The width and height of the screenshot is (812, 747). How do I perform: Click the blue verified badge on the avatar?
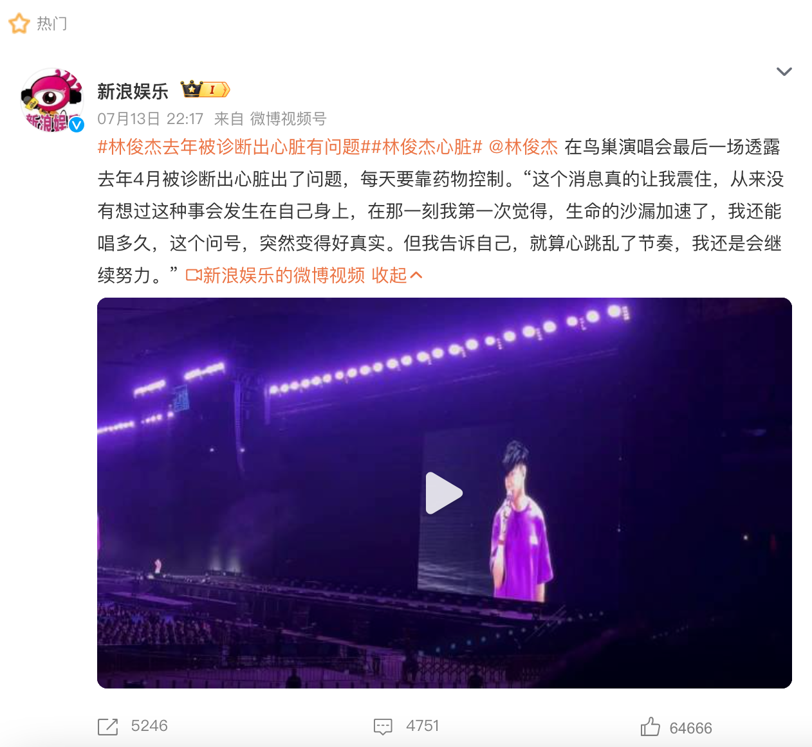pyautogui.click(x=77, y=125)
